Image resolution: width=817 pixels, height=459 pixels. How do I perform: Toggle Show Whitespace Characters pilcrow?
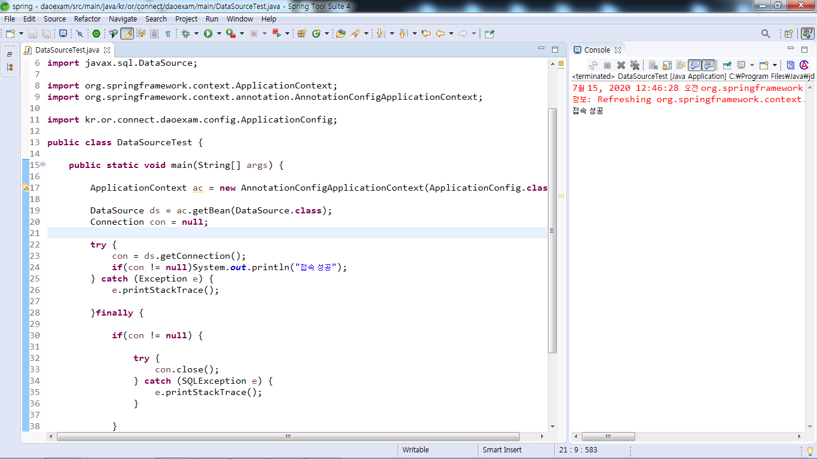pos(168,34)
